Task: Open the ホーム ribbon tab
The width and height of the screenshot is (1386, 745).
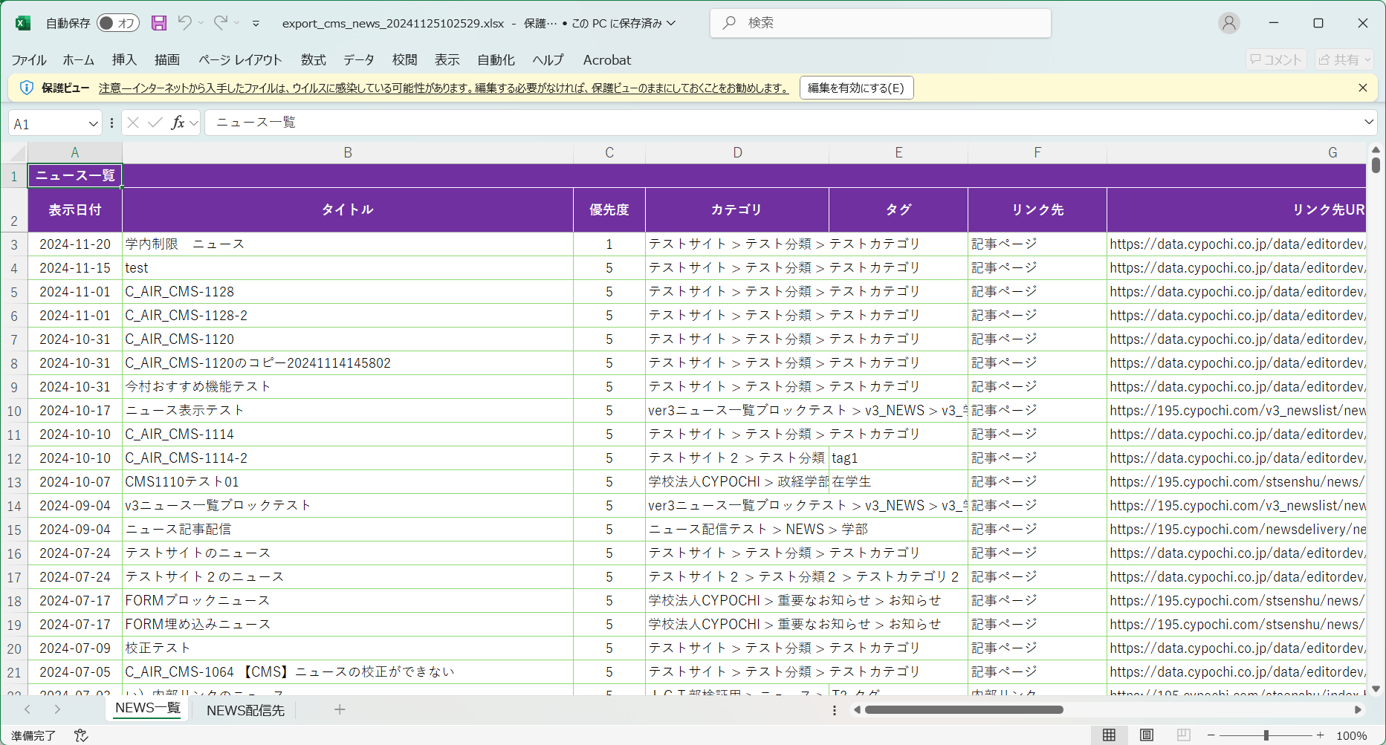Action: (x=78, y=60)
